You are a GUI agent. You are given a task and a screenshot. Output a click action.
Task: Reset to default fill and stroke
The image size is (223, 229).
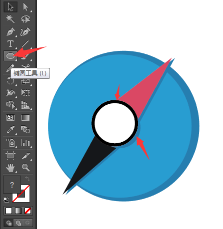point(6,199)
